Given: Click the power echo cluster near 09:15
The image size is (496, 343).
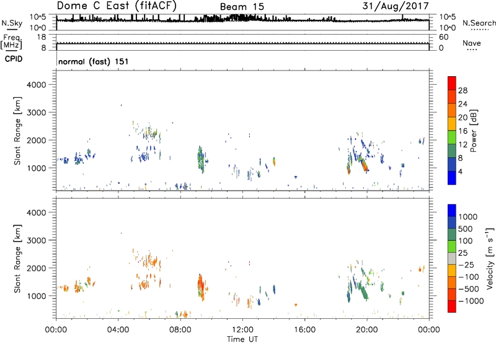Looking at the screenshot, I should [201, 159].
